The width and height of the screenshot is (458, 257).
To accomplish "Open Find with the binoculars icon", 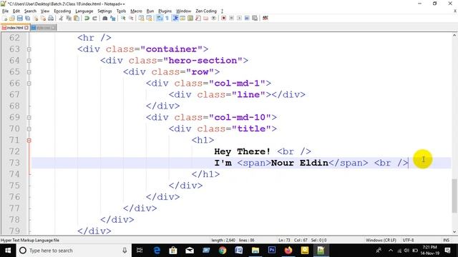I will (105, 18).
